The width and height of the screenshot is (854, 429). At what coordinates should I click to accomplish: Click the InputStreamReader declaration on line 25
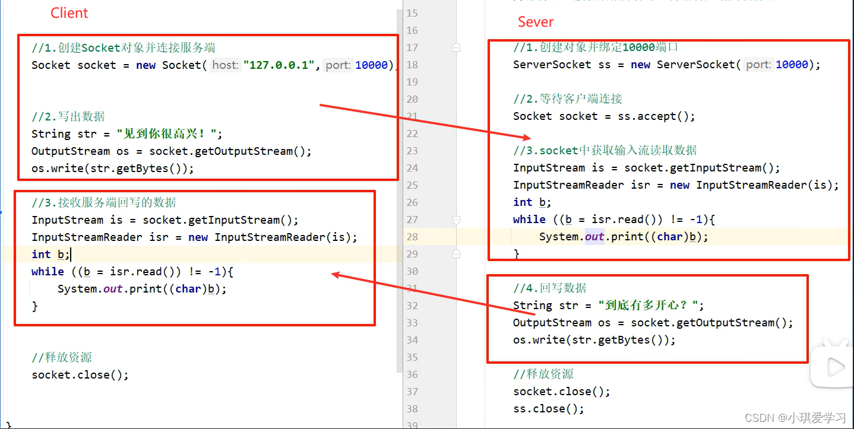676,185
